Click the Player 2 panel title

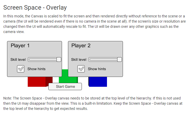tap(81, 46)
